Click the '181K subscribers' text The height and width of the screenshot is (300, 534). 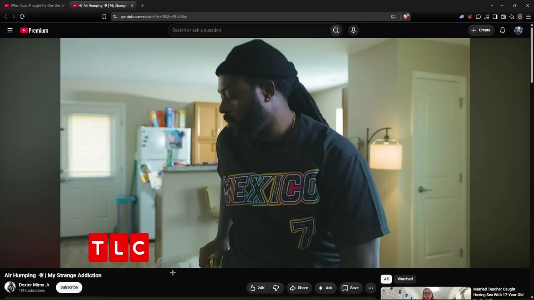32,290
